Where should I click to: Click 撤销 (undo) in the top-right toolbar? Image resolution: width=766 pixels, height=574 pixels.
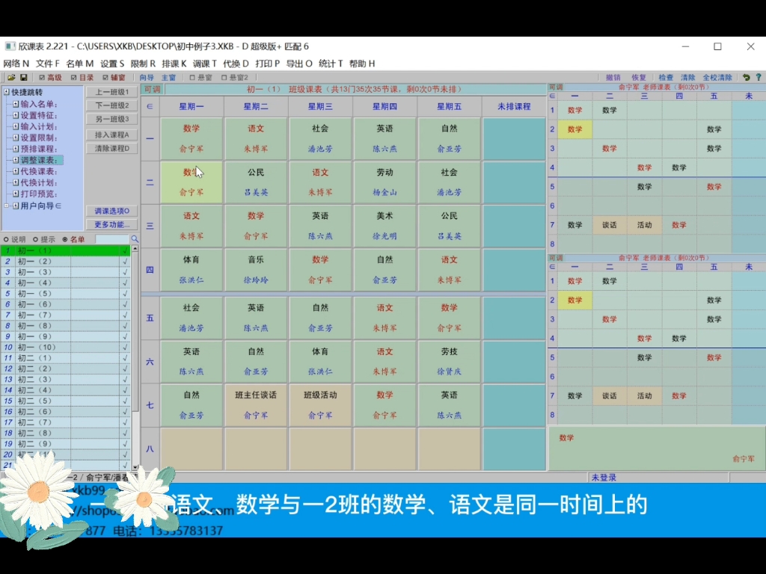click(x=613, y=77)
